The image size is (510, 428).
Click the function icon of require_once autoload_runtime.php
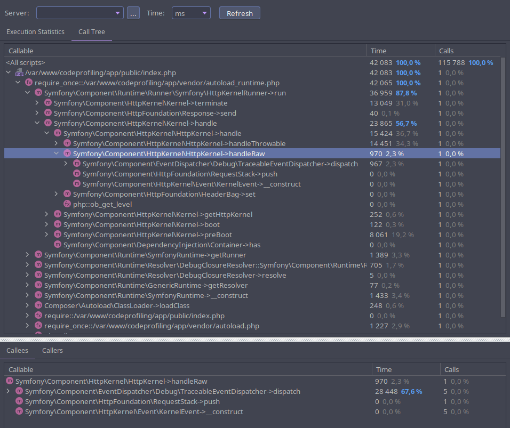29,83
